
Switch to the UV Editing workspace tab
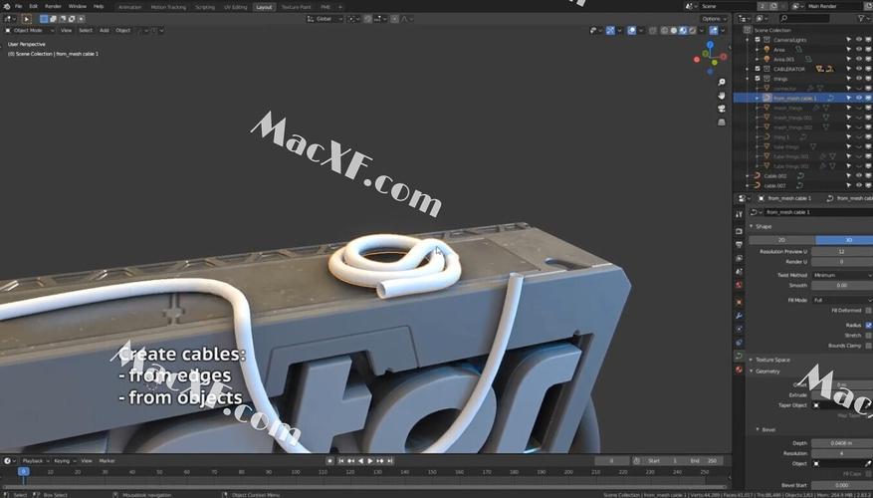tap(235, 7)
